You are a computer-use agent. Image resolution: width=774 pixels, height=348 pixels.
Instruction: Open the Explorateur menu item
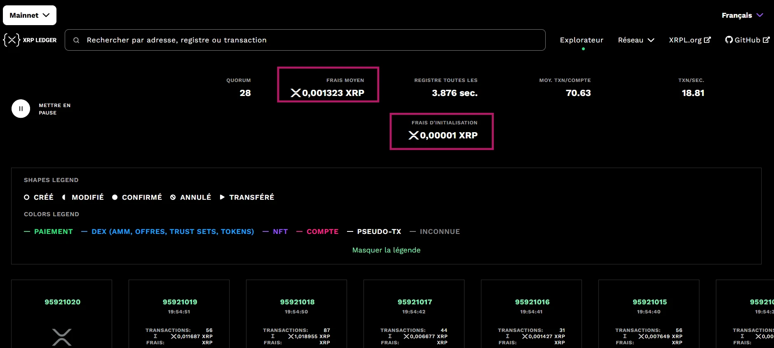coord(582,40)
